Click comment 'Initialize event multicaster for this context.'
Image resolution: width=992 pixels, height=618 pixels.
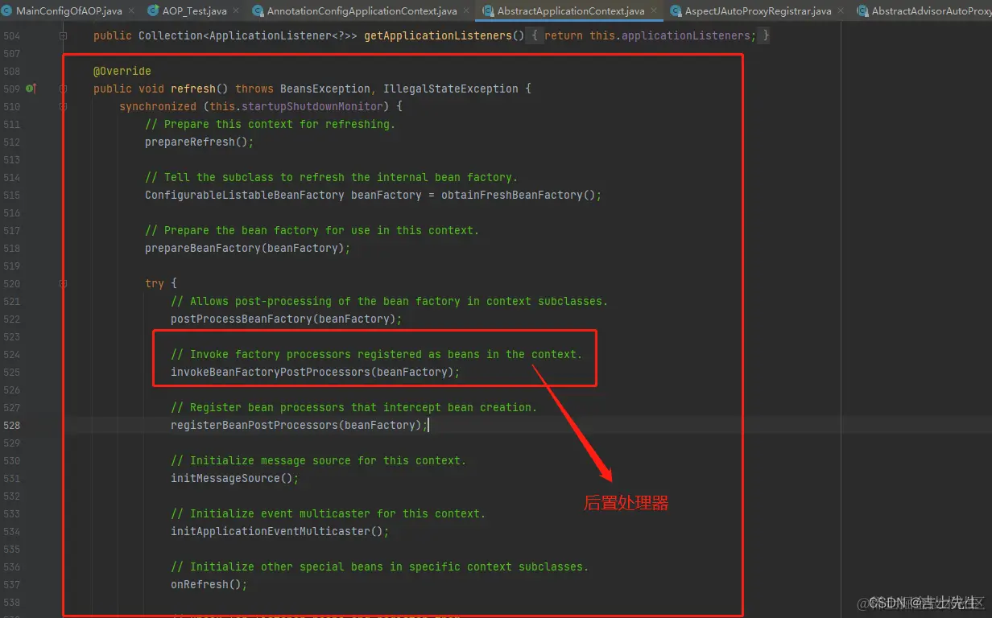[329, 513]
